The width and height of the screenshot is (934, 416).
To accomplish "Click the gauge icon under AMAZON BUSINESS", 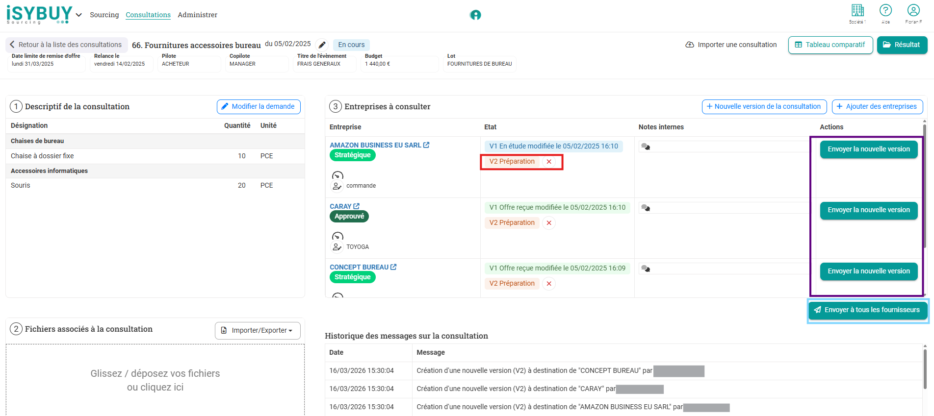I will 337,175.
